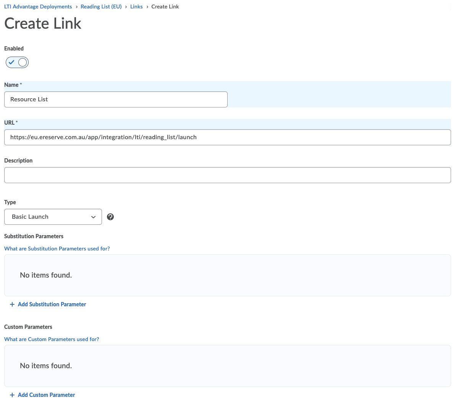Image resolution: width=456 pixels, height=403 pixels.
Task: Click the chevron arrow in the Type dropdown
Action: (93, 217)
